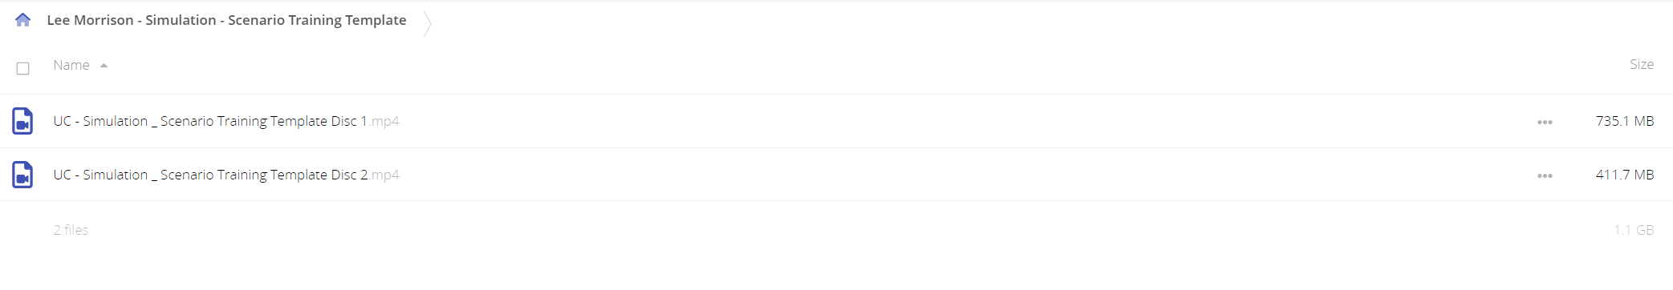Sort the list by Size column
Image resolution: width=1673 pixels, height=290 pixels.
pos(1641,64)
